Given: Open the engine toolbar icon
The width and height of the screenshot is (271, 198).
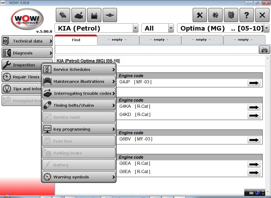Looking at the screenshot, I should [x=79, y=15].
